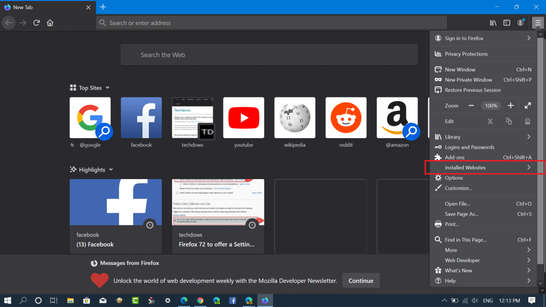
Task: Click the Cut scissors icon
Action: click(490, 122)
